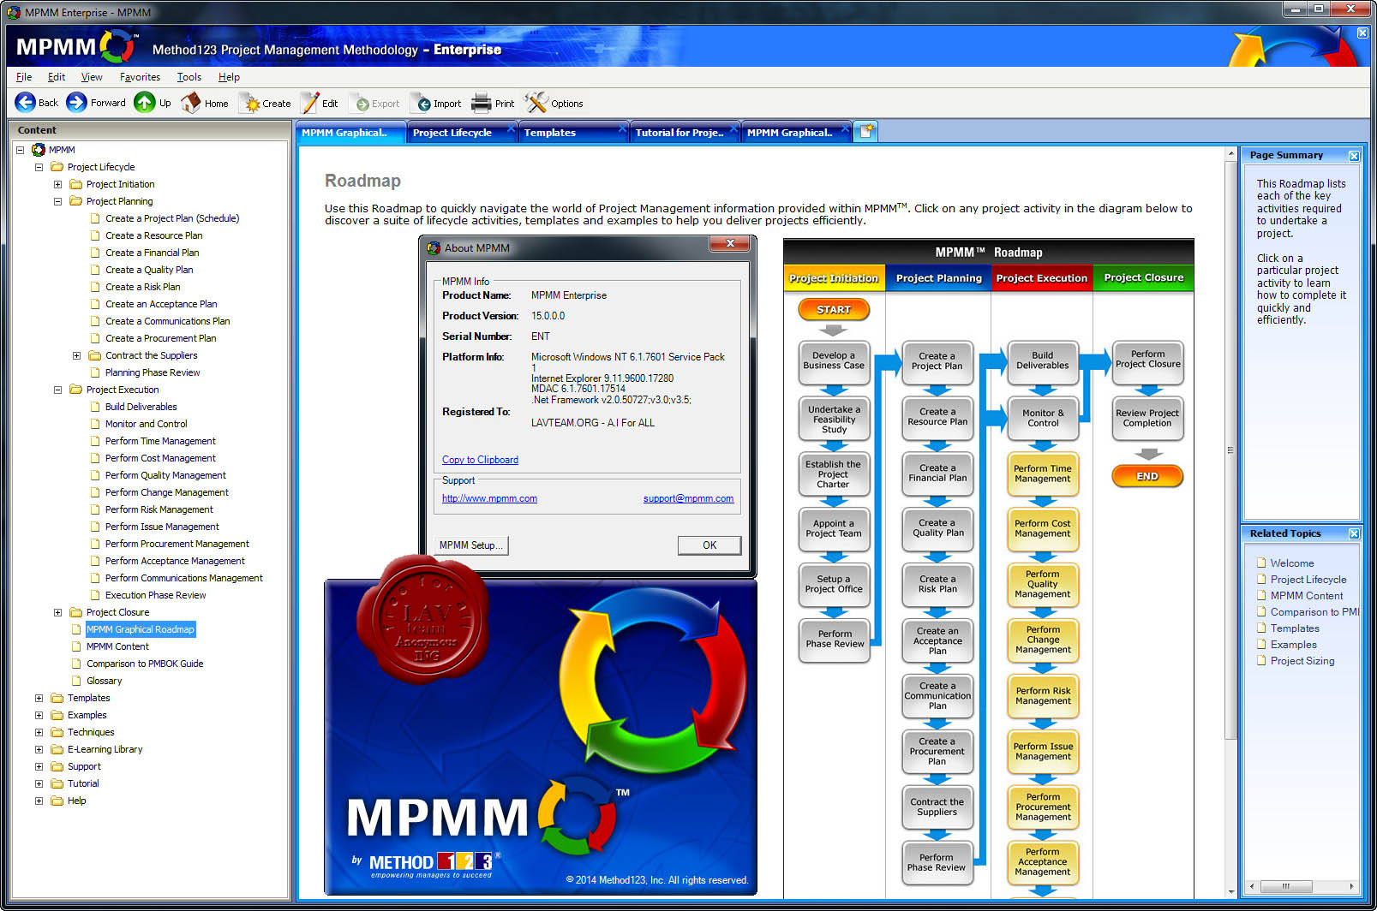Click the Welcome page icon in Related Topics
This screenshot has height=911, width=1377.
coord(1261,563)
